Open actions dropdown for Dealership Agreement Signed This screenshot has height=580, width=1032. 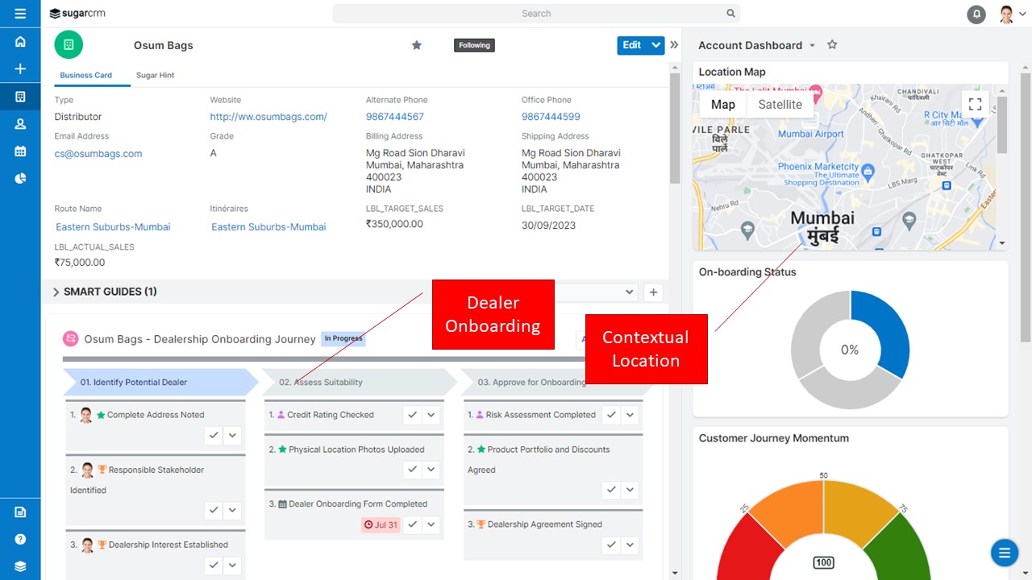click(x=630, y=545)
